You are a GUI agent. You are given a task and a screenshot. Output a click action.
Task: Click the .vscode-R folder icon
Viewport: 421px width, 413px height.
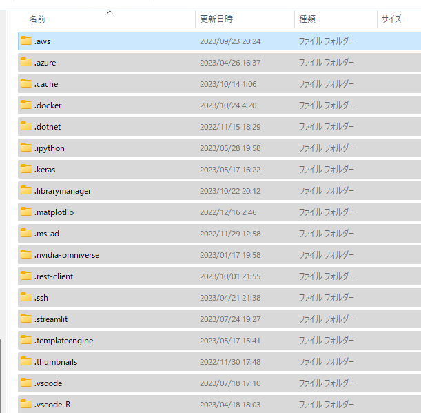(x=26, y=404)
